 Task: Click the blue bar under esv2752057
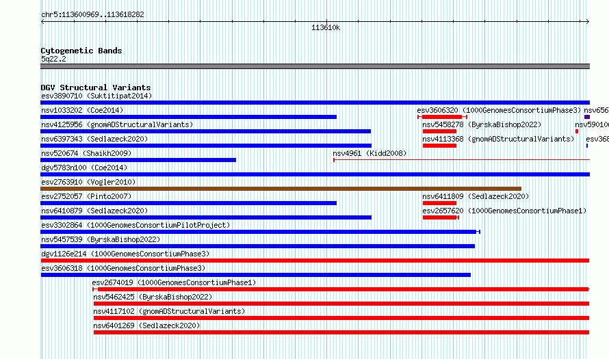click(188, 203)
